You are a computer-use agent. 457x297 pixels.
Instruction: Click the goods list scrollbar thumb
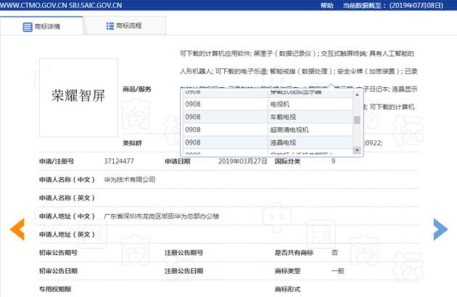357,121
